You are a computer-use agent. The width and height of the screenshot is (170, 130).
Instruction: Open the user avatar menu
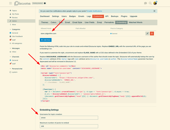[x=155, y=3]
